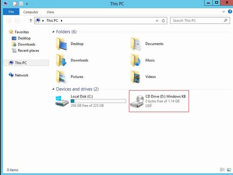Expand the ribbon with the chevron
233x175 pixels.
[224, 12]
